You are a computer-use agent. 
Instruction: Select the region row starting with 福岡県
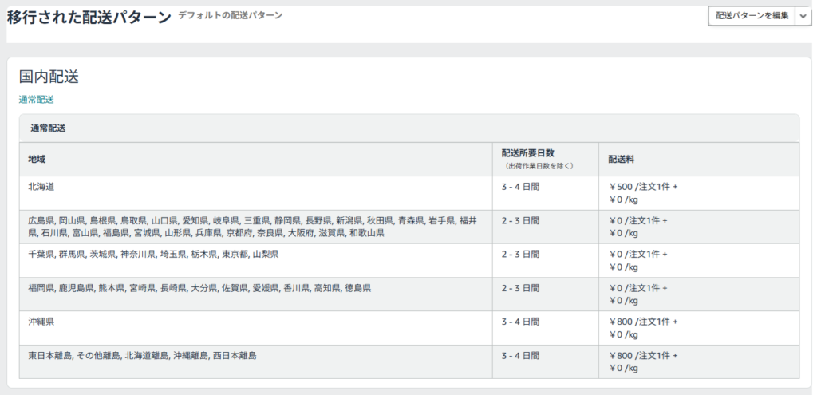(x=199, y=287)
